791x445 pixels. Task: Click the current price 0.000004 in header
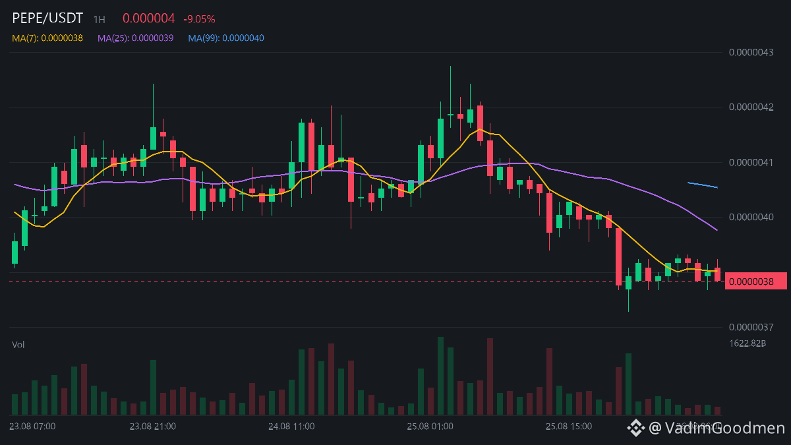(x=150, y=19)
